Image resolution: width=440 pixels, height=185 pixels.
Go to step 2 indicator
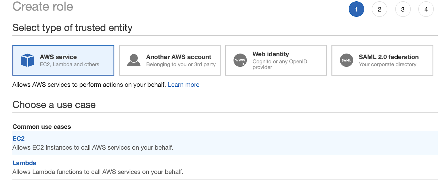(x=380, y=9)
